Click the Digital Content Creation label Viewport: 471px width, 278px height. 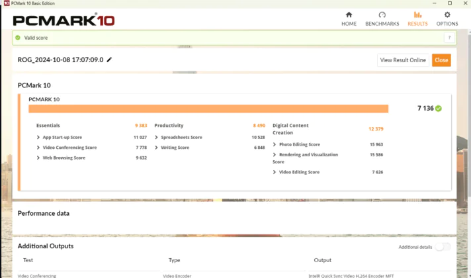click(290, 129)
